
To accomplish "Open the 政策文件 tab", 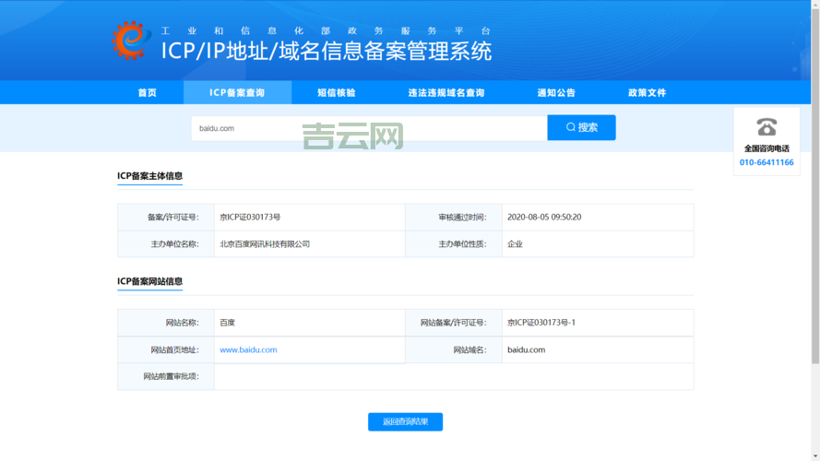I will tap(647, 92).
